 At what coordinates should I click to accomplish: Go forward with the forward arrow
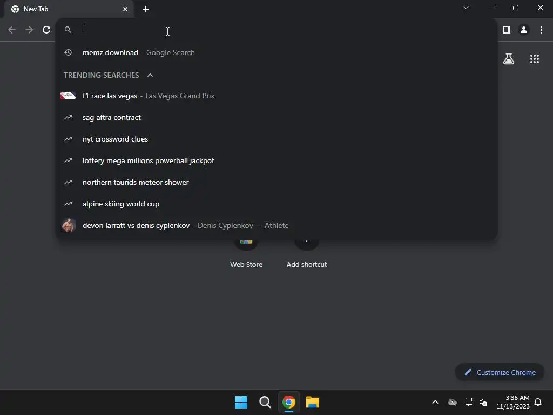(x=29, y=30)
